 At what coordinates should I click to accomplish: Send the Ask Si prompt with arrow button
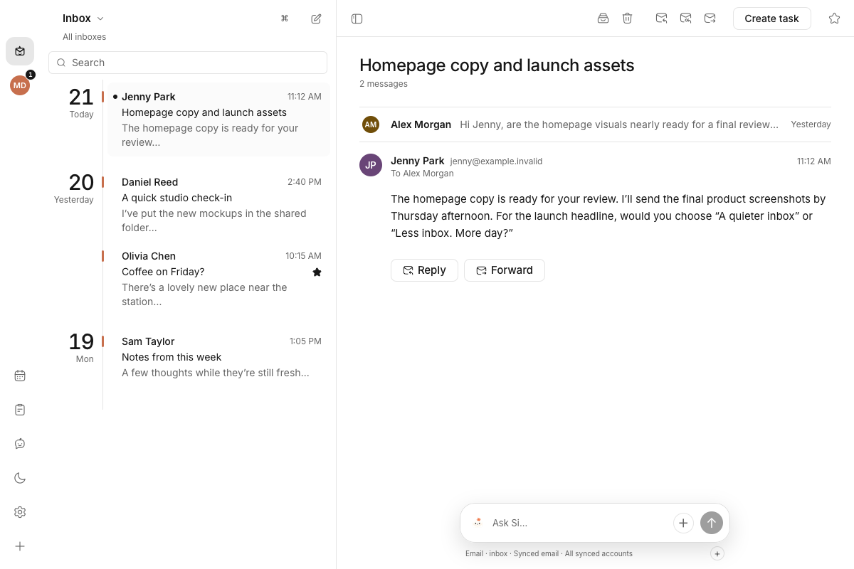coord(712,523)
